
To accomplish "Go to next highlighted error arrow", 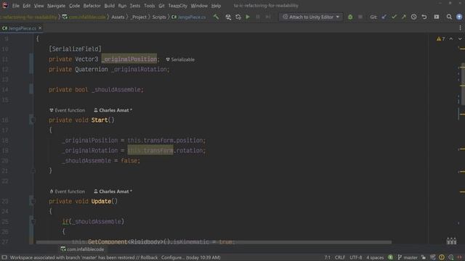I will pyautogui.click(x=460, y=38).
